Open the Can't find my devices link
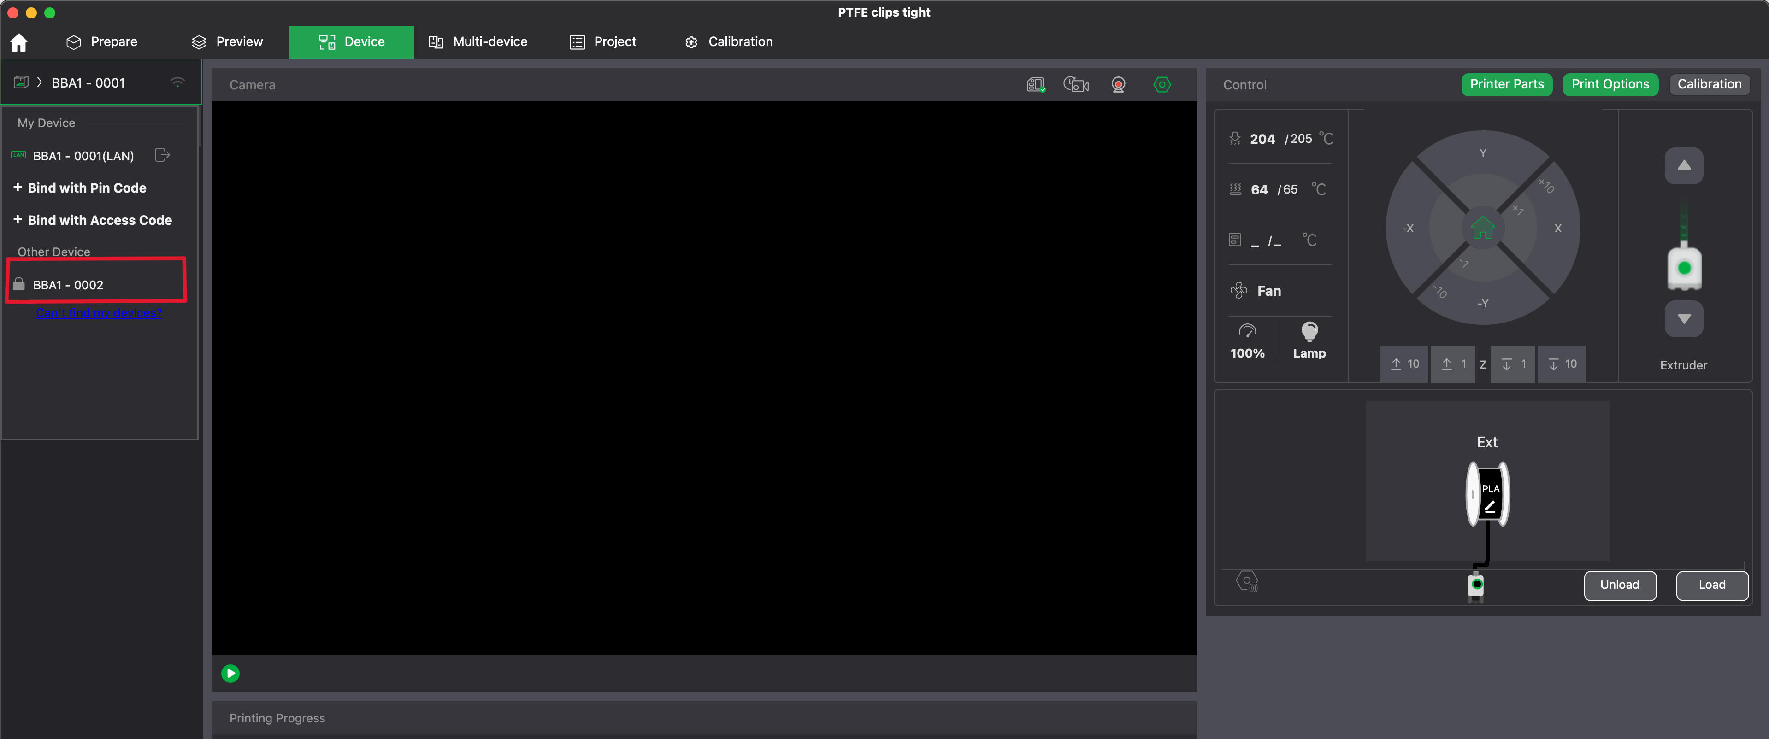1769x739 pixels. pyautogui.click(x=99, y=313)
